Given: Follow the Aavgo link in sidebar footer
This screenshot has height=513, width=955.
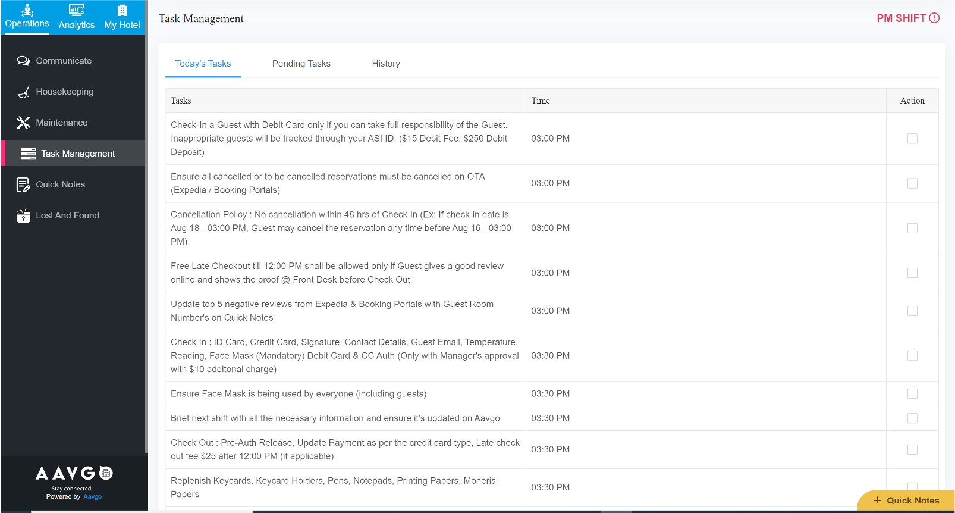Looking at the screenshot, I should [92, 496].
